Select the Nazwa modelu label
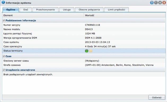 click(x=12, y=29)
